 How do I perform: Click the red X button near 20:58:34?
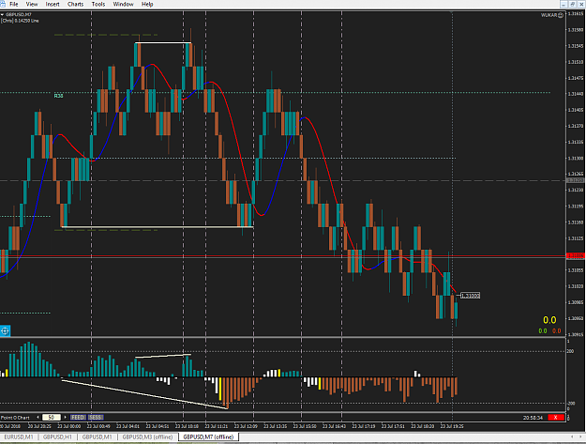555,417
